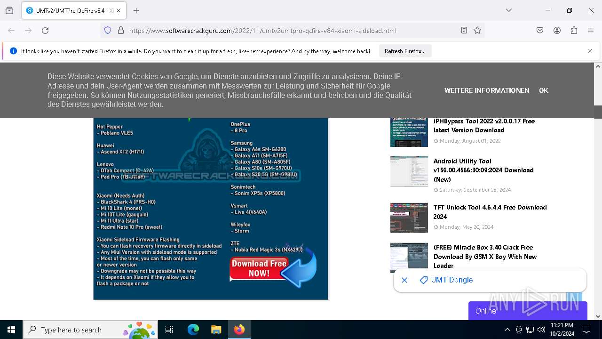Close the UMTv2/UMTPro QcFire tab
The image size is (602, 339).
tap(119, 10)
